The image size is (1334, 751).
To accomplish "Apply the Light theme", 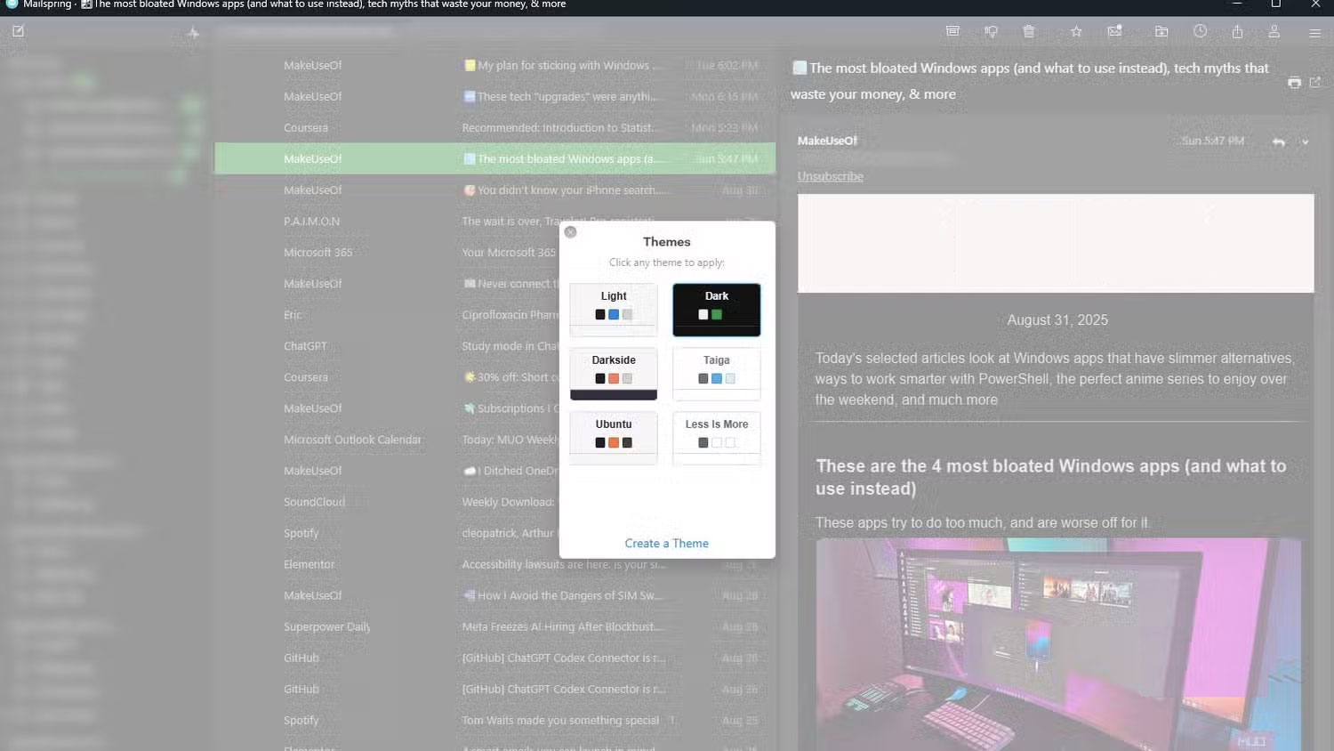I will tap(614, 309).
